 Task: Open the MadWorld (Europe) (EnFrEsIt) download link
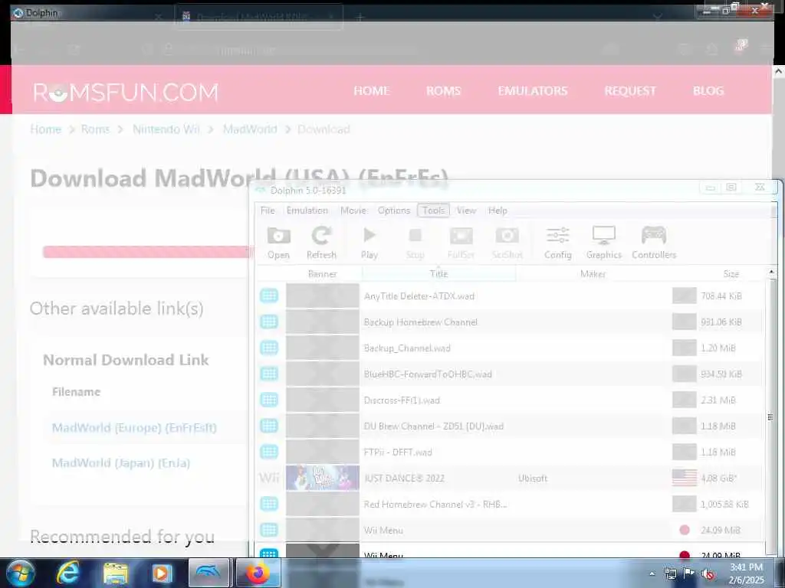point(134,428)
